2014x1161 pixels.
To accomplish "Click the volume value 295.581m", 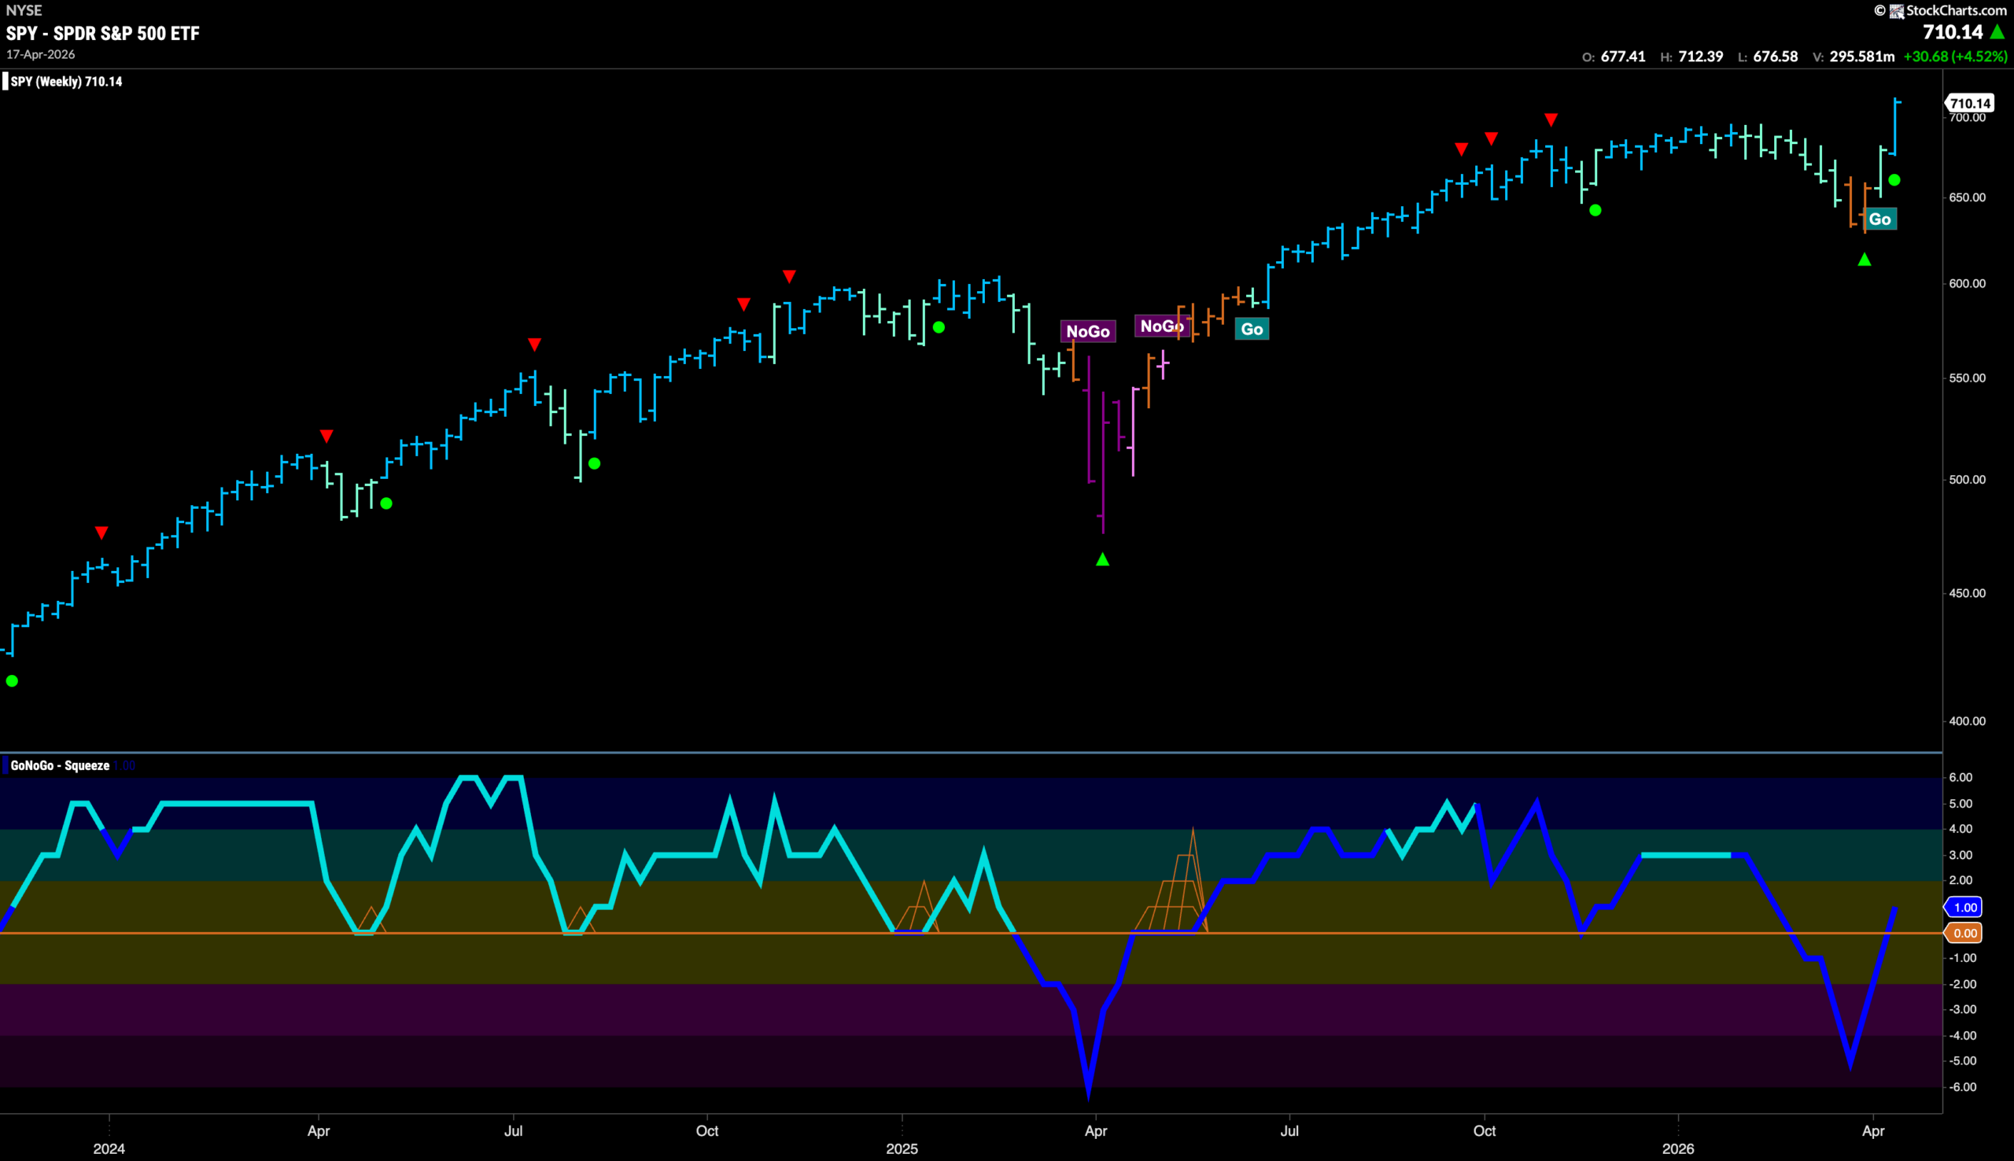I will pyautogui.click(x=1861, y=57).
